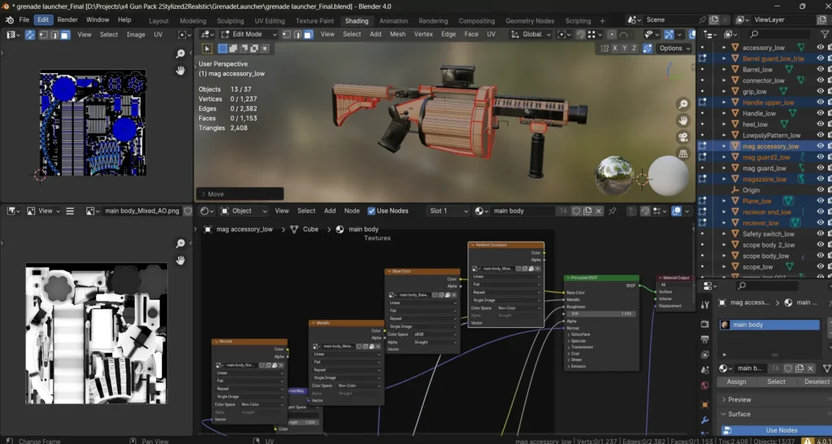Hide Origin object in outliner
The height and width of the screenshot is (444, 832).
tap(819, 190)
